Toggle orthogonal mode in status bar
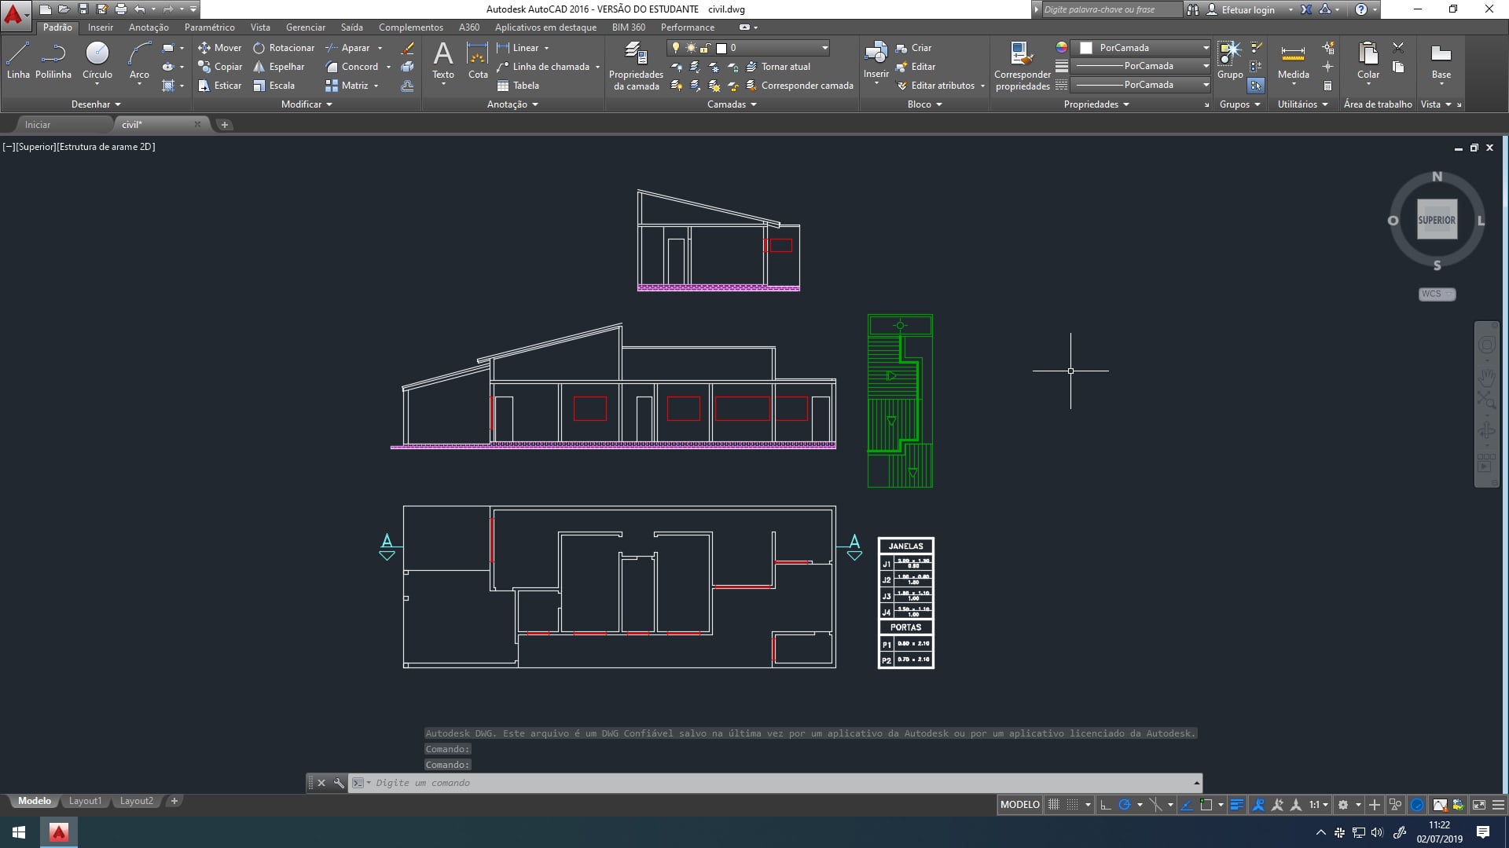The width and height of the screenshot is (1509, 848). pos(1106,805)
